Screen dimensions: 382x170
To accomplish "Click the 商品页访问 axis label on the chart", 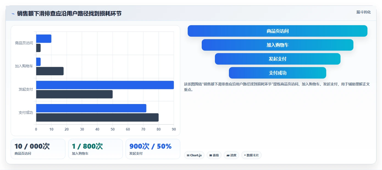I will click(x=24, y=43).
